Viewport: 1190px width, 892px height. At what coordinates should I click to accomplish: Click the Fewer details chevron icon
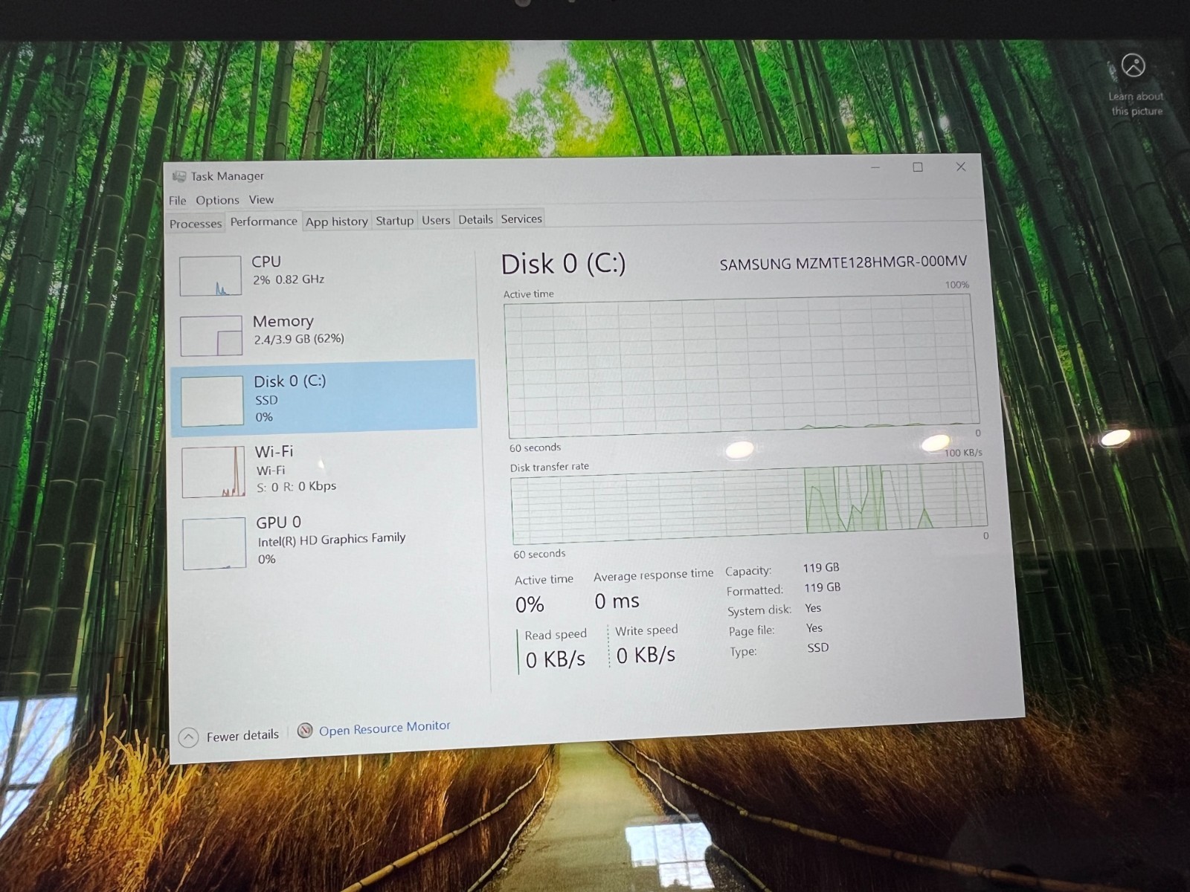189,737
